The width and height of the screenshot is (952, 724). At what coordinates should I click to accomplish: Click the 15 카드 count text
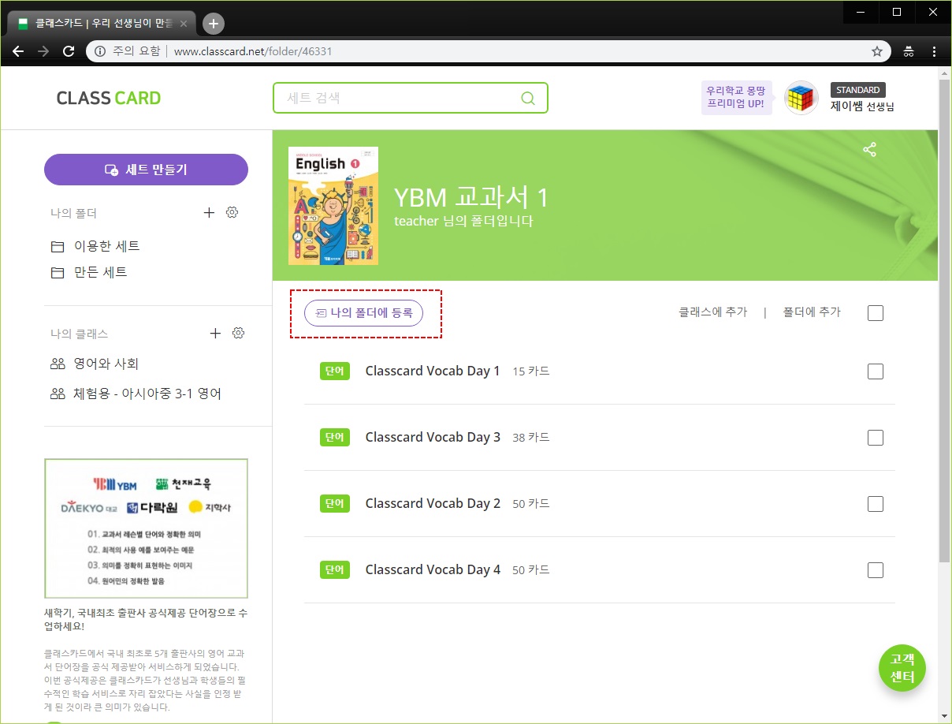[x=531, y=371]
